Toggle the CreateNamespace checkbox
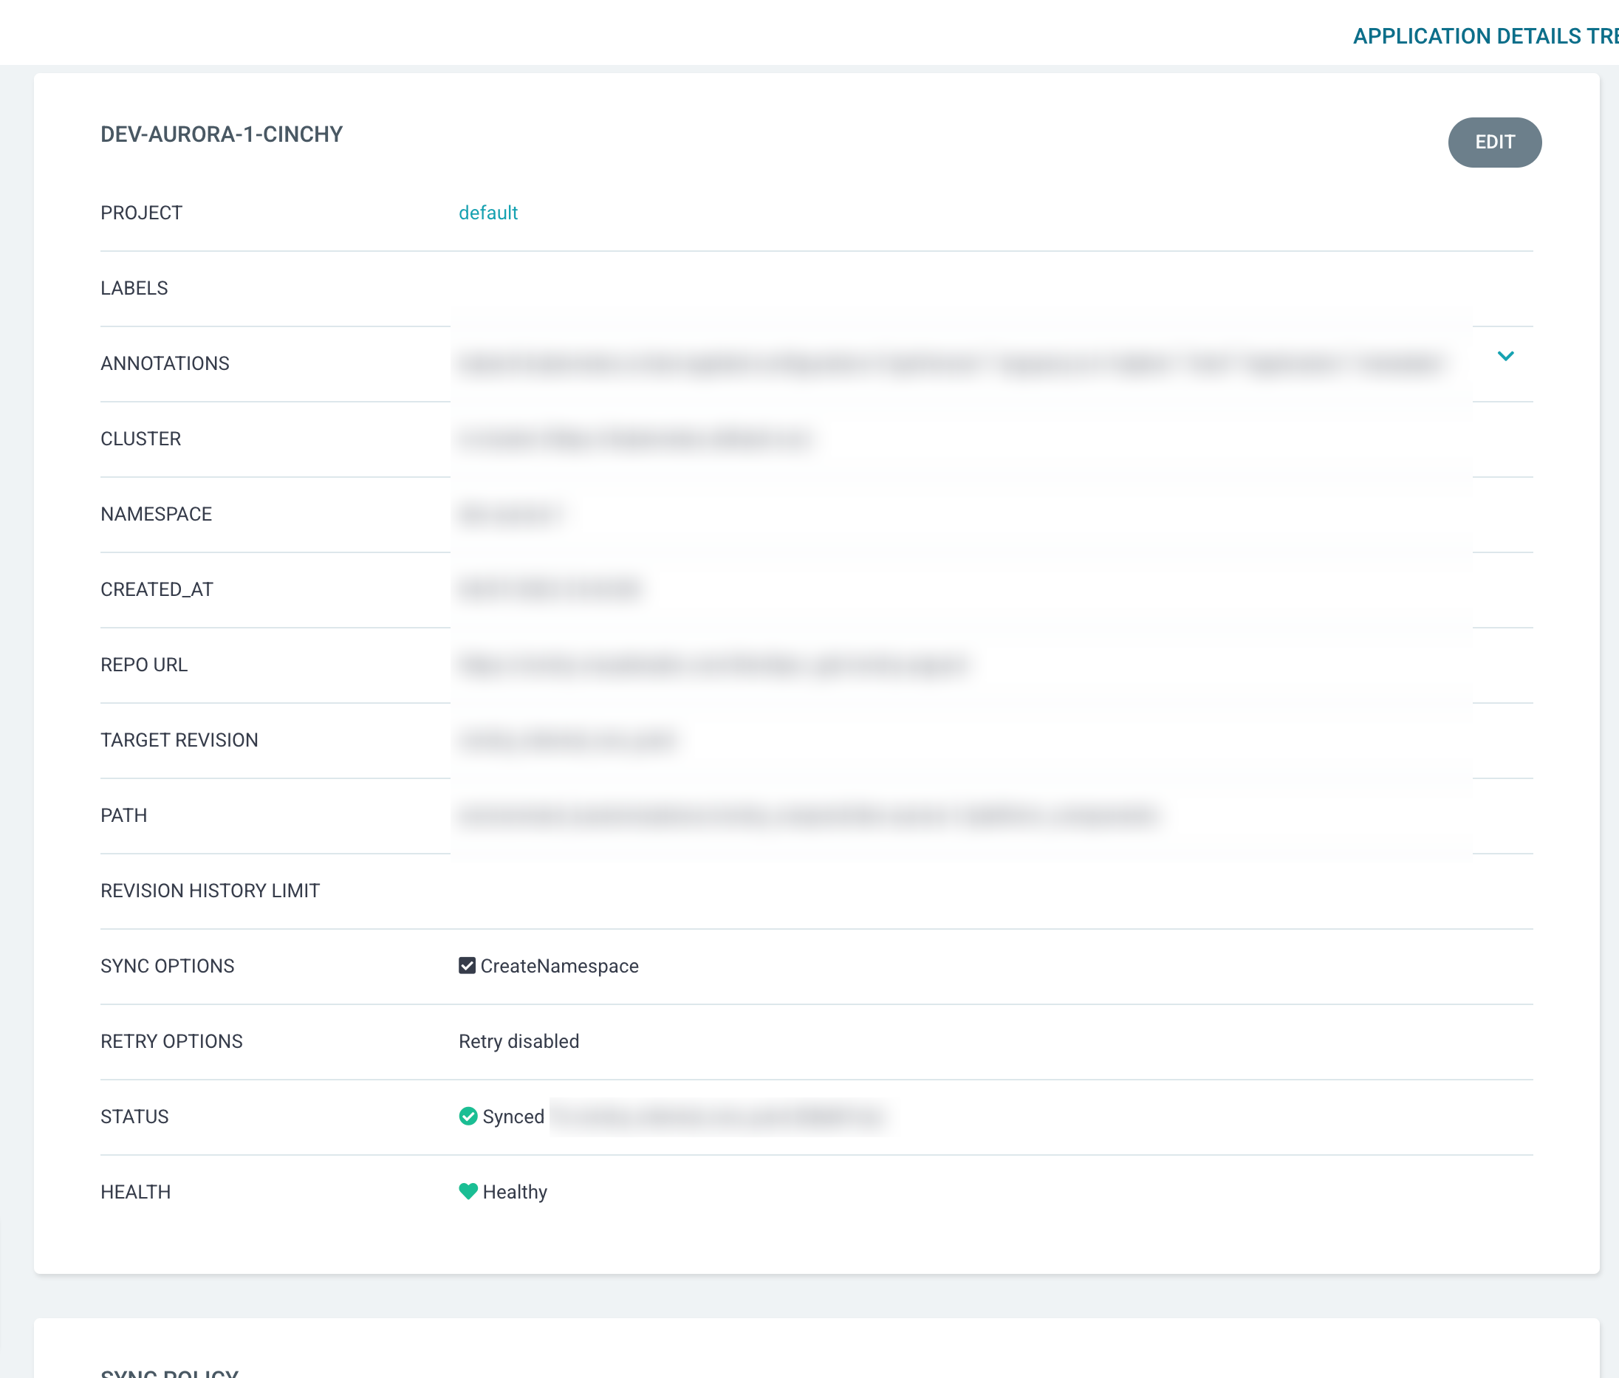Image resolution: width=1619 pixels, height=1378 pixels. click(x=467, y=965)
